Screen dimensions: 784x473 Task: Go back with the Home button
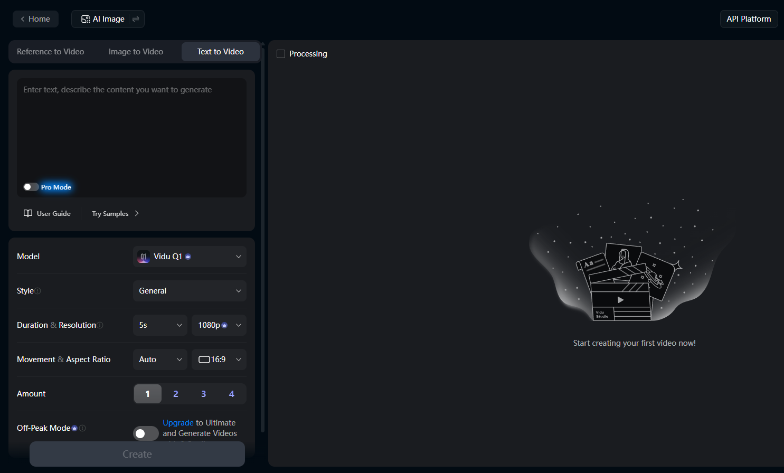tap(35, 19)
